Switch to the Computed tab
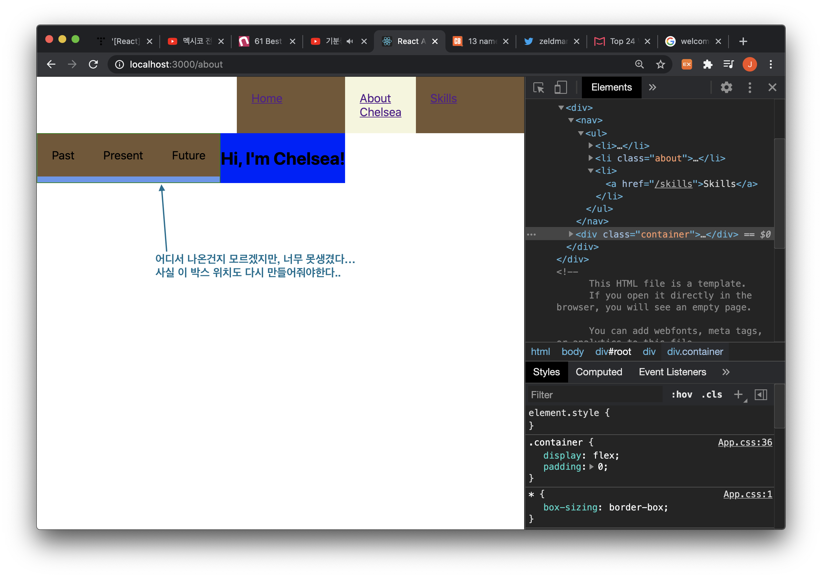The height and width of the screenshot is (578, 822). click(599, 372)
